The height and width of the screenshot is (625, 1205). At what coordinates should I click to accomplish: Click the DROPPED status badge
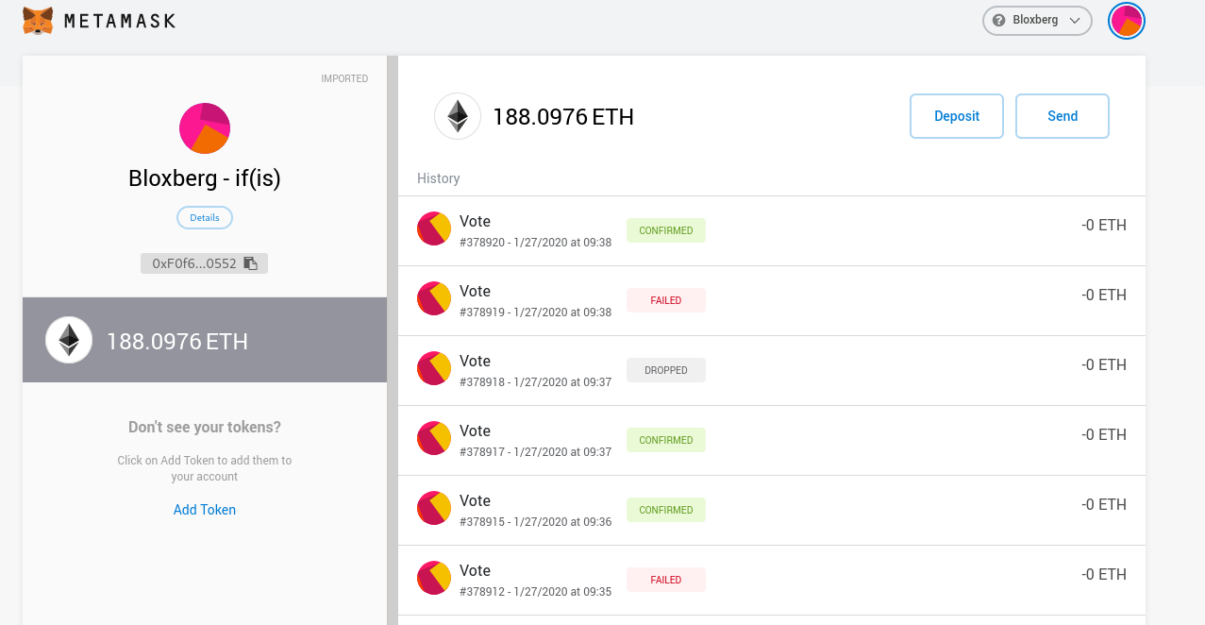(666, 370)
